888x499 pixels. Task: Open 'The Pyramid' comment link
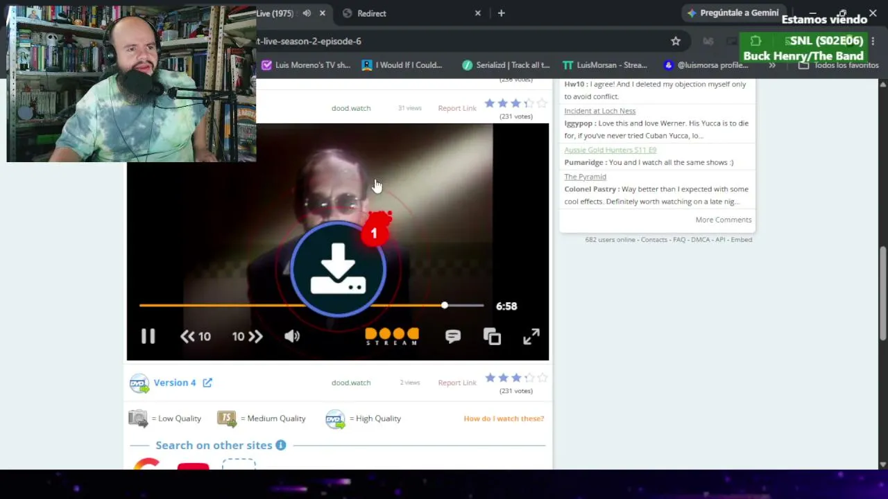click(585, 177)
